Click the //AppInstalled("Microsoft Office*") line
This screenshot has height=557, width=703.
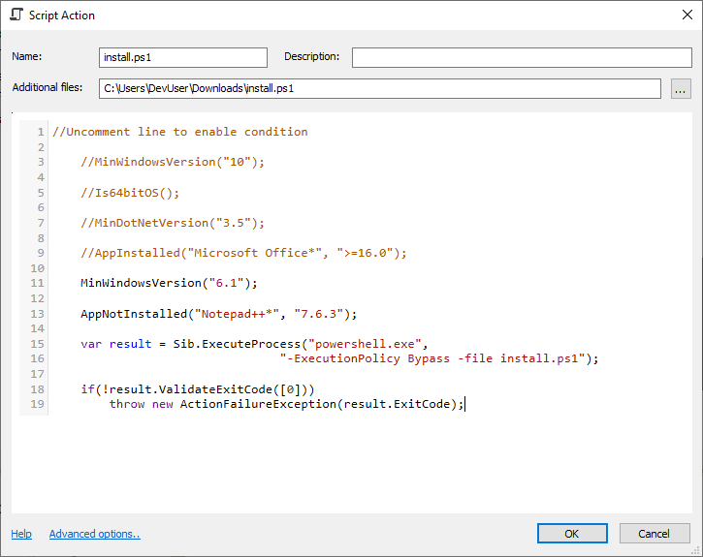[x=243, y=253]
